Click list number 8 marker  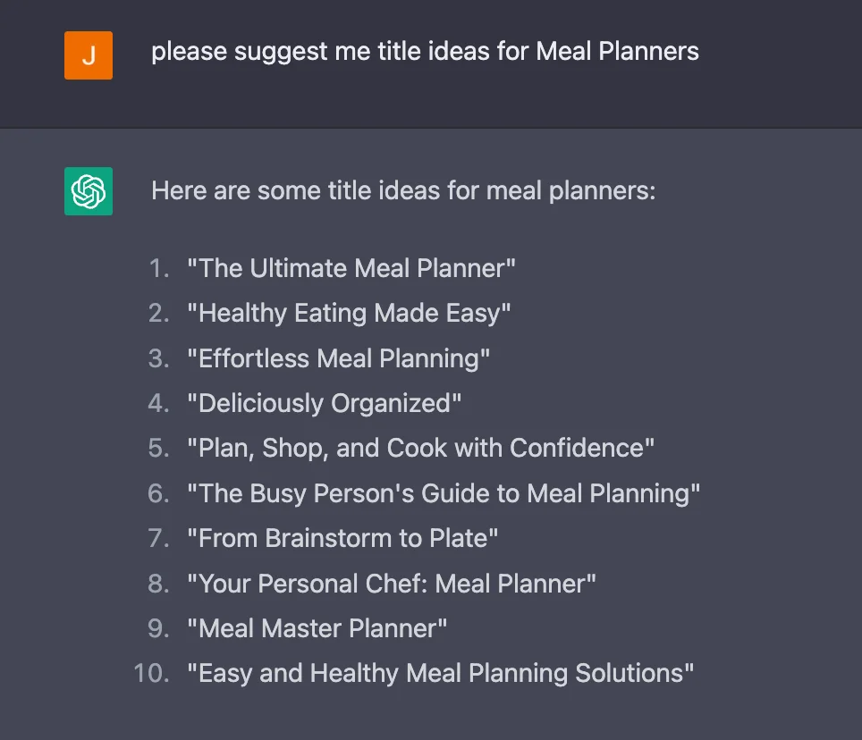click(159, 584)
